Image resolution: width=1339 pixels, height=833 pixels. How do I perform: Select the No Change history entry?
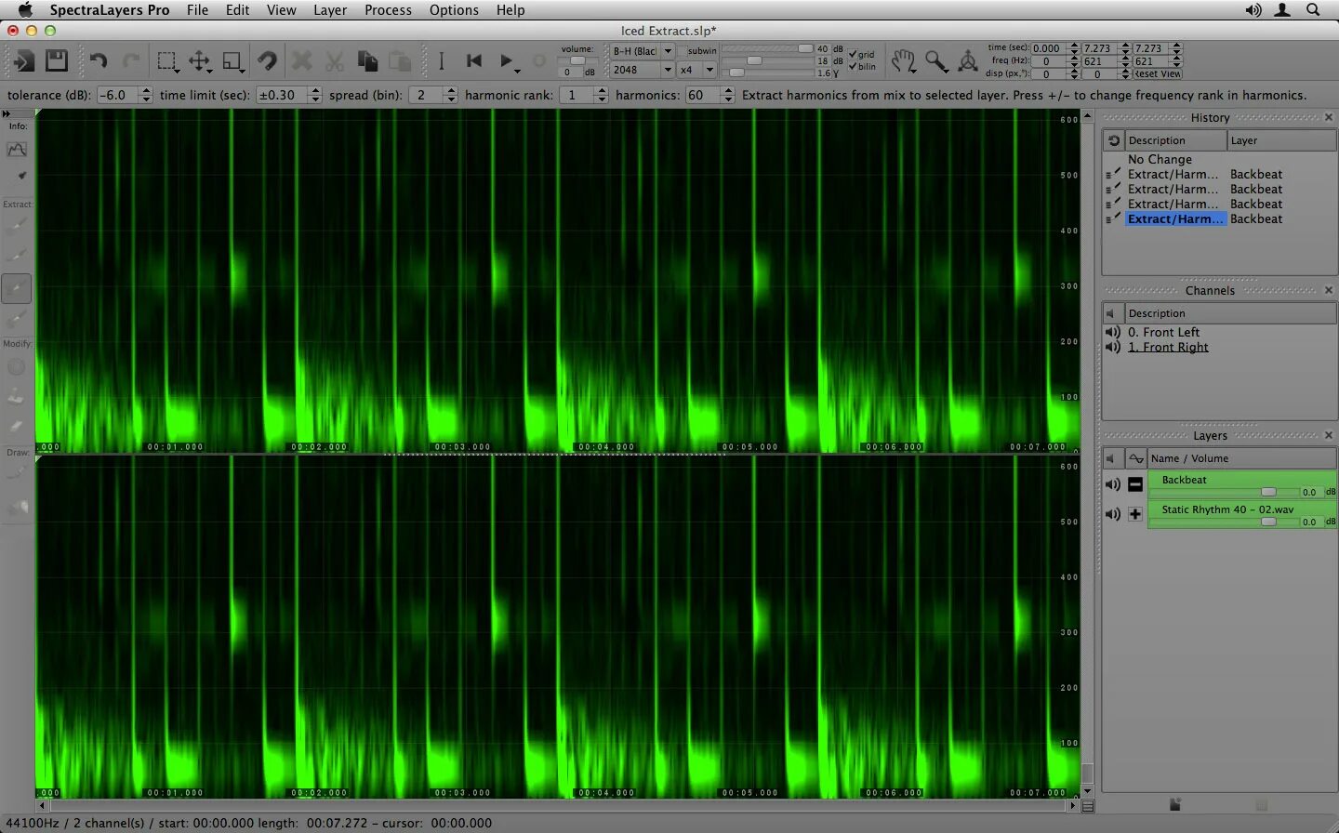1160,159
